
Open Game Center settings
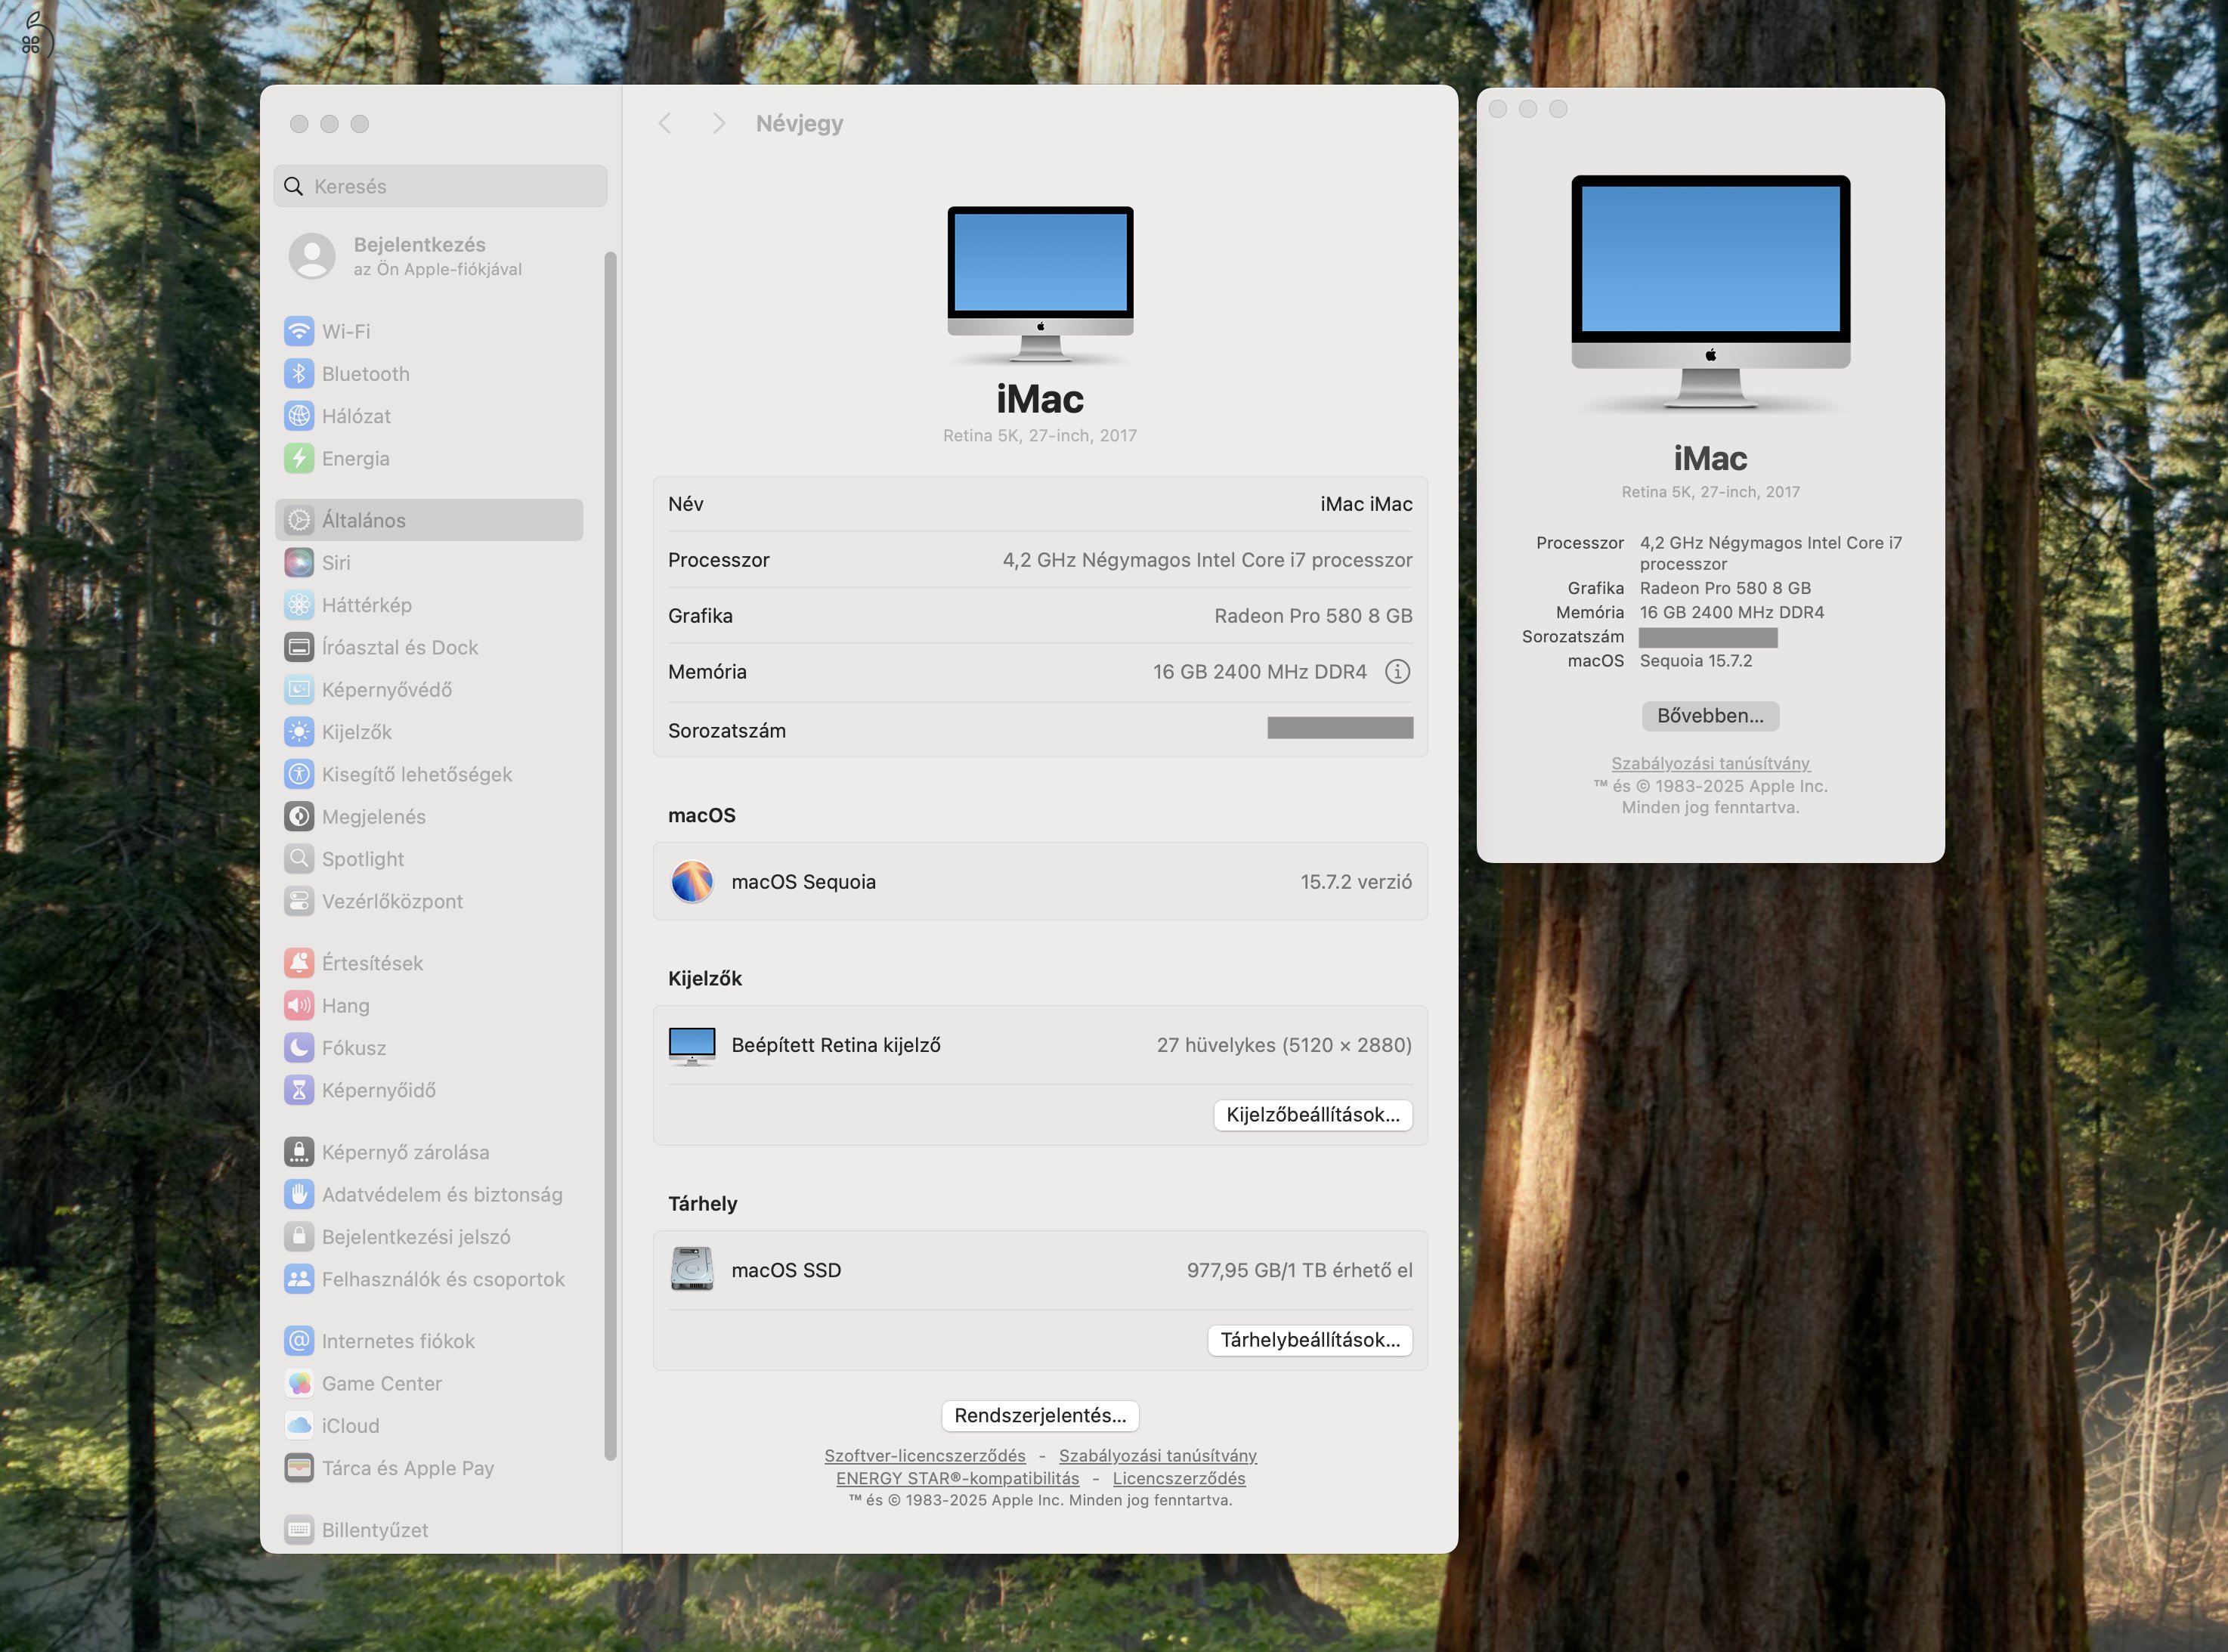pos(381,1383)
